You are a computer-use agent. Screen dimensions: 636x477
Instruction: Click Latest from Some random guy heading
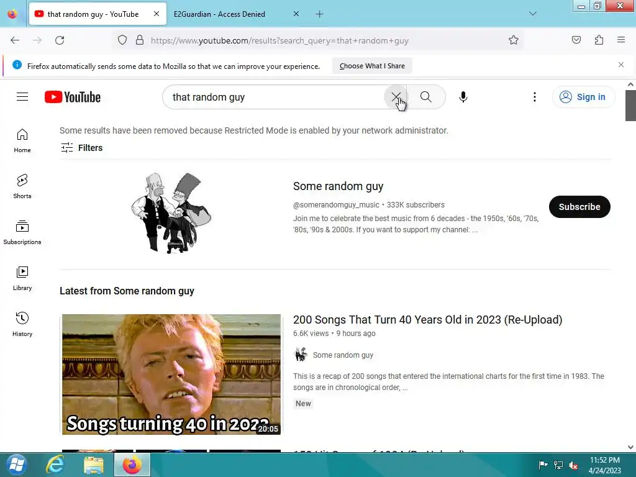(127, 291)
